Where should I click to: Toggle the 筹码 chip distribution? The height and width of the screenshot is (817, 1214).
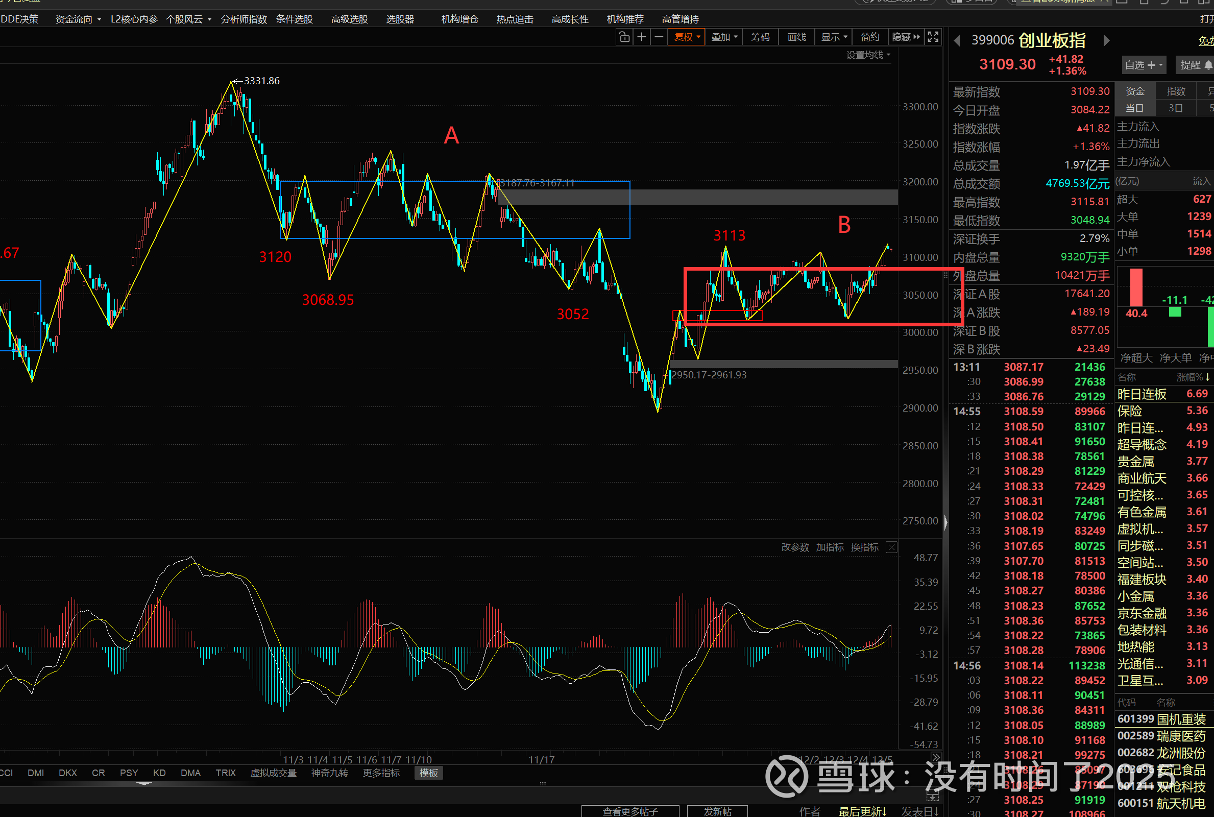click(760, 37)
